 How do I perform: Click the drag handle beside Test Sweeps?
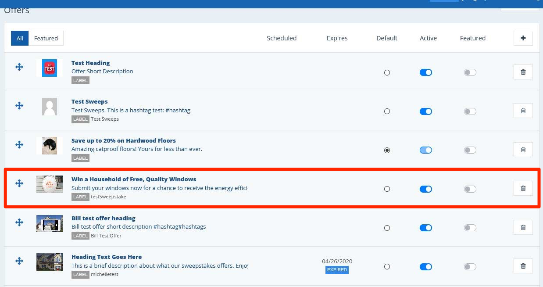click(x=19, y=106)
